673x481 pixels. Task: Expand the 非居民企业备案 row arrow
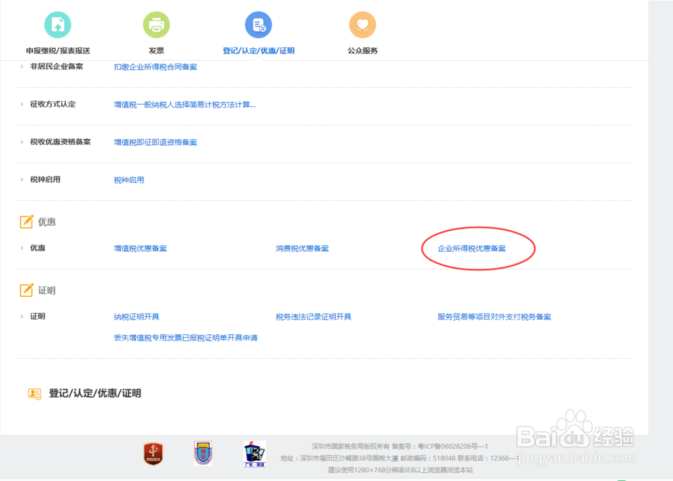point(22,67)
